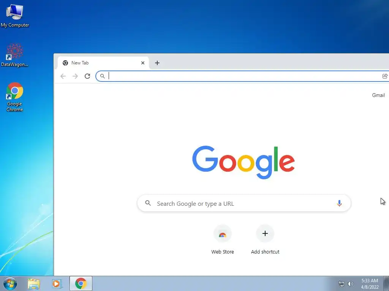Open Windows Explorer from taskbar
The image size is (389, 291).
pos(34,283)
